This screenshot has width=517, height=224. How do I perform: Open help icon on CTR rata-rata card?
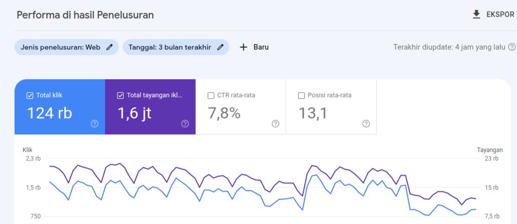pyautogui.click(x=276, y=124)
